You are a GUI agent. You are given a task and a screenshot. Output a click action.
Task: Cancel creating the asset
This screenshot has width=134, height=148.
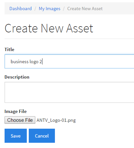tap(42, 136)
